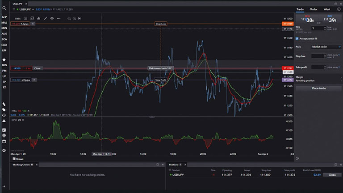The height and width of the screenshot is (193, 343).
Task: Open the AUS market list
Action: pyautogui.click(x=4, y=34)
